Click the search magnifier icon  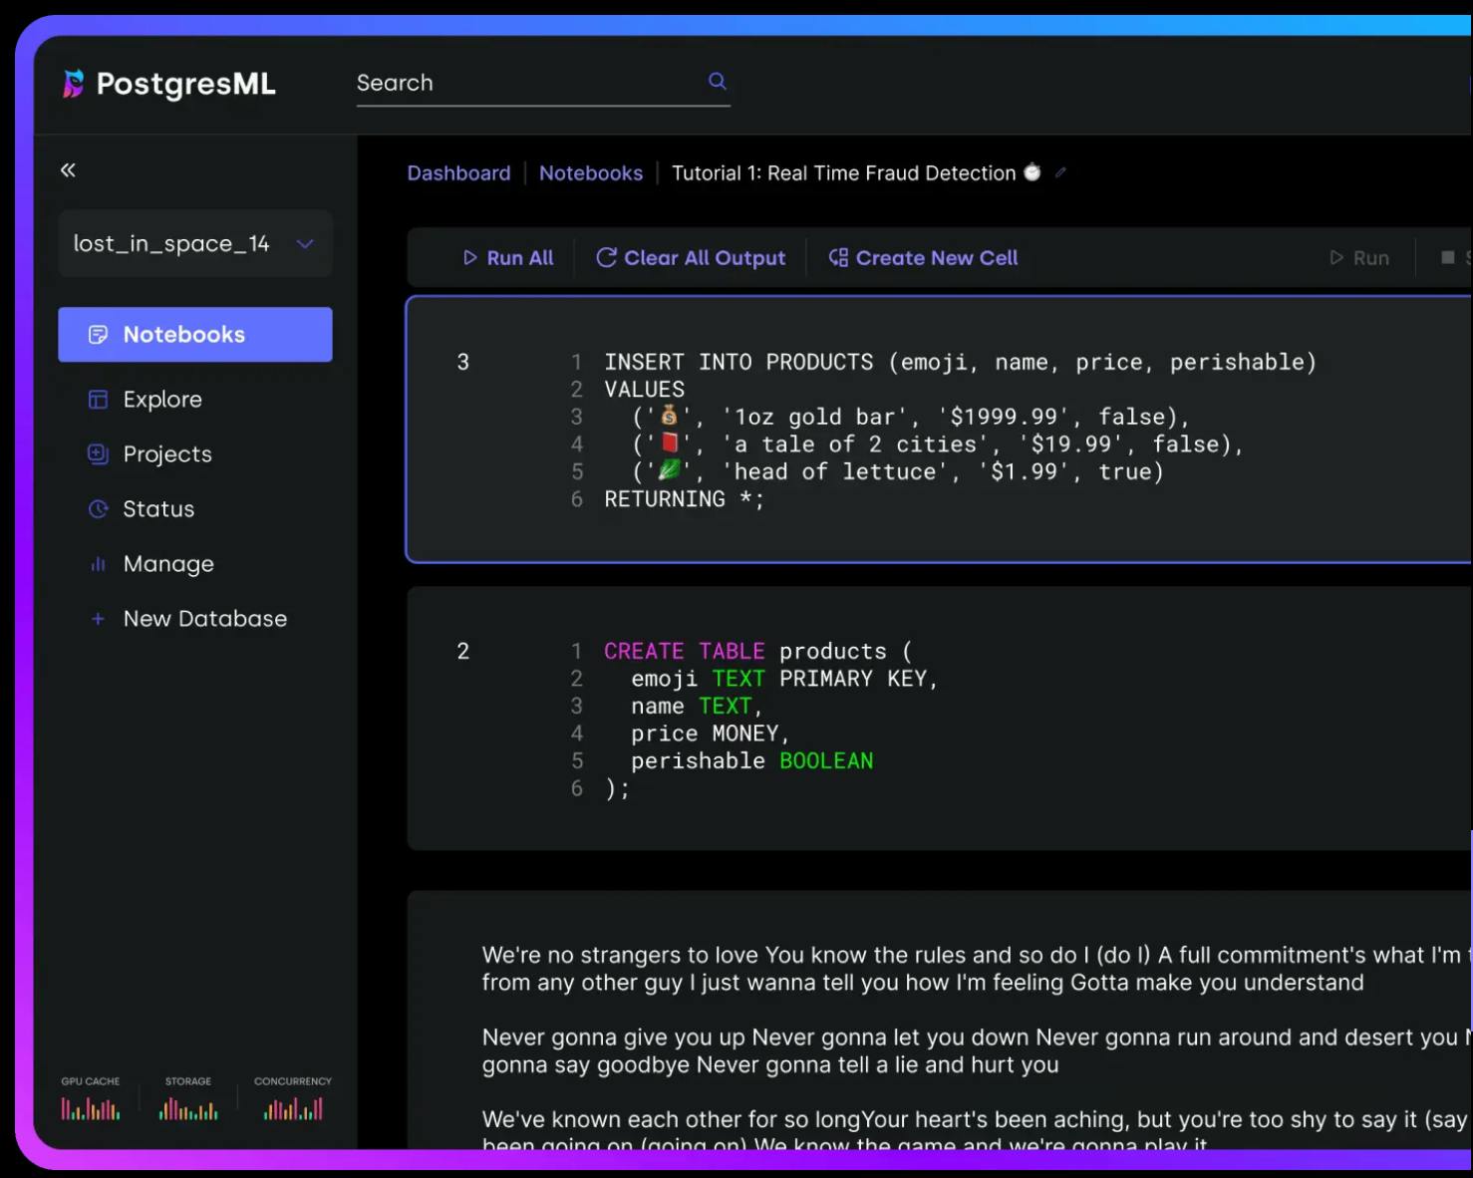[717, 81]
